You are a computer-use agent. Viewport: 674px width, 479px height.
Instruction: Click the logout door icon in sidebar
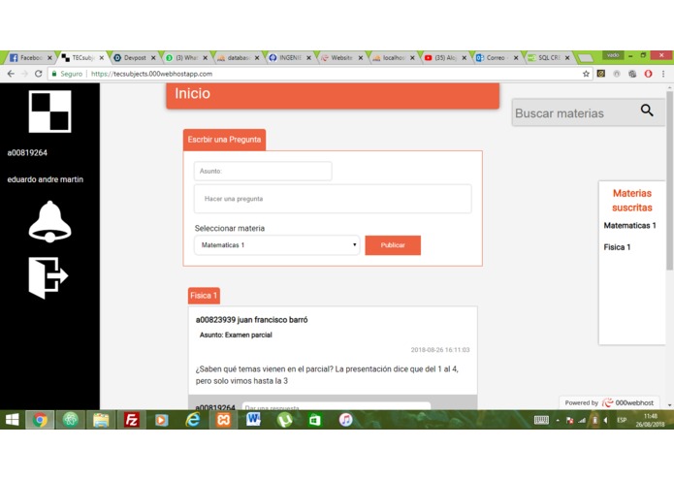point(48,277)
